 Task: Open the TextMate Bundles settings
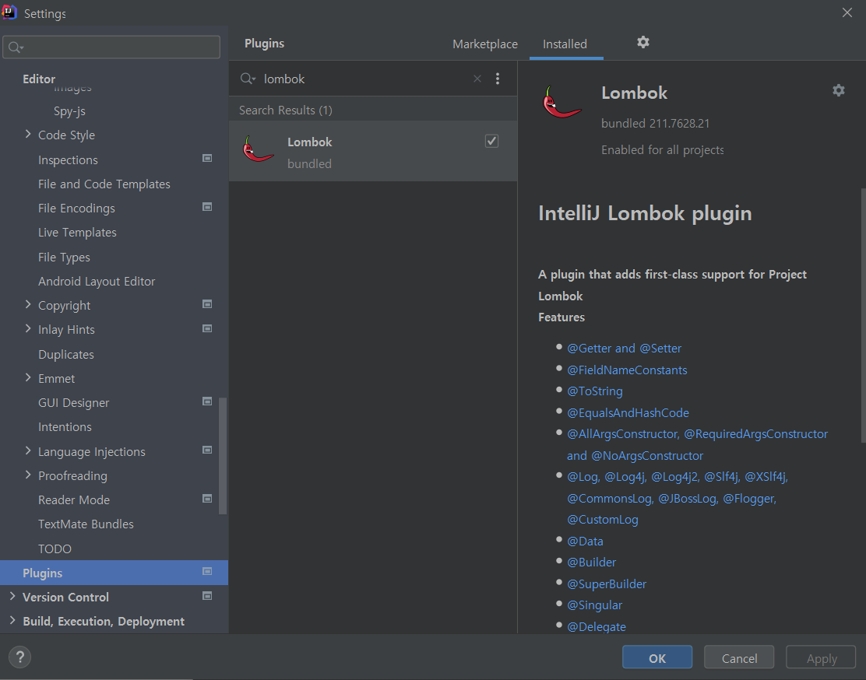click(86, 524)
